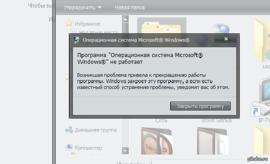Image resolution: width=270 pixels, height=164 pixels.
Task: Open the documents library folder icon
Action: [213, 141]
